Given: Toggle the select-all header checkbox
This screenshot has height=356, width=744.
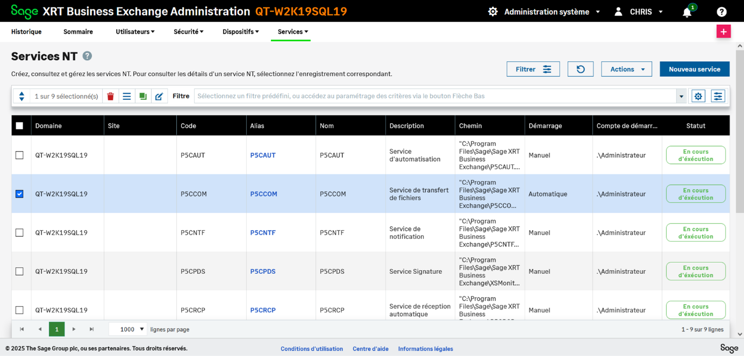Looking at the screenshot, I should point(19,126).
